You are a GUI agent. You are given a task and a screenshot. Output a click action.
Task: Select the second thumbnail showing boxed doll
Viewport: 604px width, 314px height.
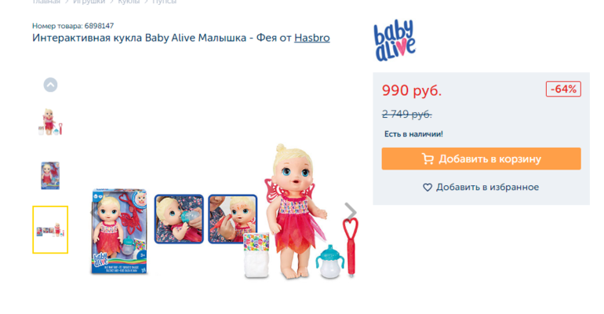coord(50,175)
